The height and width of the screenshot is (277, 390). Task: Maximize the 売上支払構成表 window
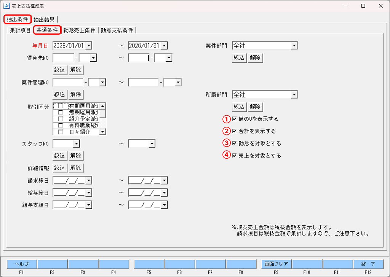tap(363, 6)
